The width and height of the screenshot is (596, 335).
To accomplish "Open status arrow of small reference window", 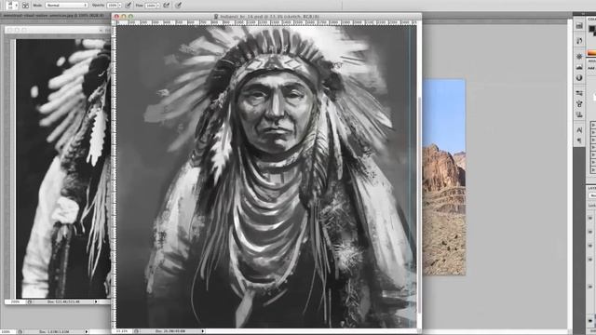I will 96,301.
